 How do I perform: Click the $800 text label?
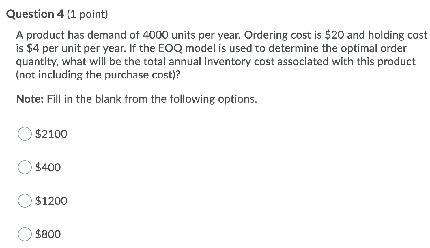click(x=48, y=234)
